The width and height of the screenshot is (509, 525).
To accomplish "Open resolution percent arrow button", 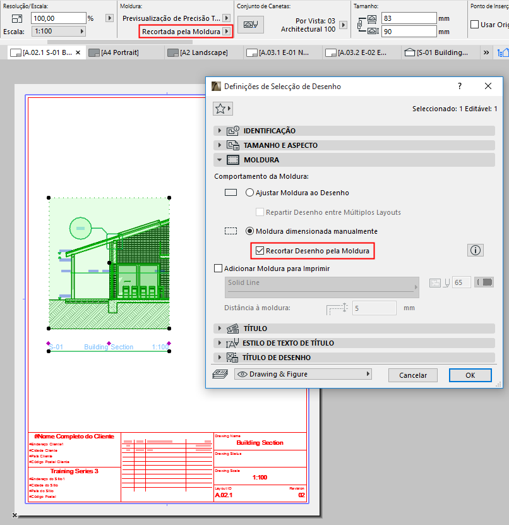I will [109, 18].
